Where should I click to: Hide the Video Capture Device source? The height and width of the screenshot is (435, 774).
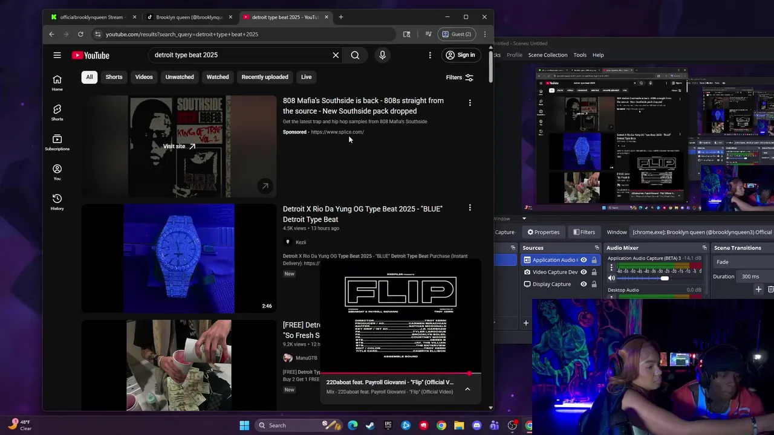tap(584, 272)
